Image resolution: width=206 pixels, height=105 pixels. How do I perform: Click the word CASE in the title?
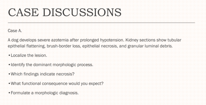tap(23, 12)
